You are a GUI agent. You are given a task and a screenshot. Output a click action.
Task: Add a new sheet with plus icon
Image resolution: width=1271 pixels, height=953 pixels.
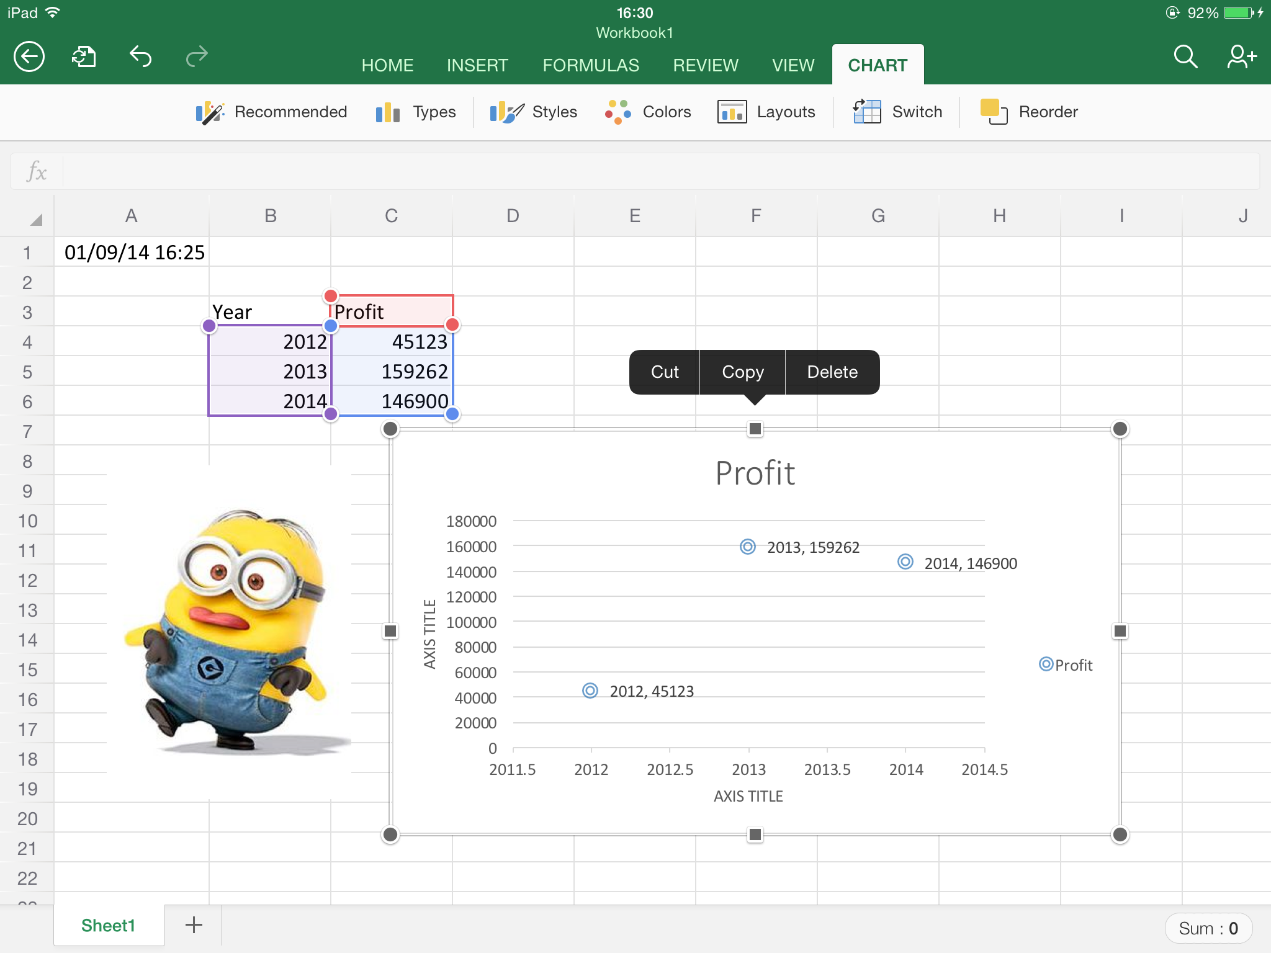194,925
